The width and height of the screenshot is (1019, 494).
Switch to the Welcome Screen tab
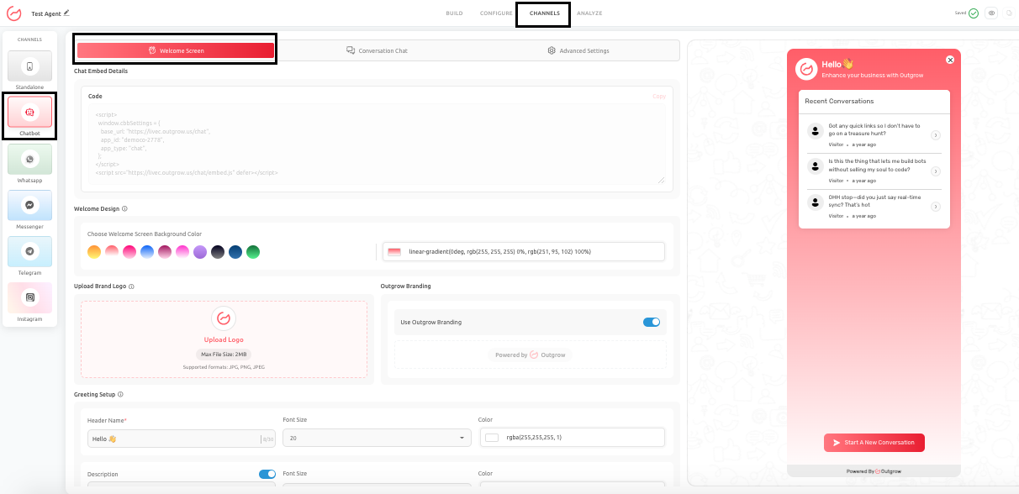[x=176, y=50]
